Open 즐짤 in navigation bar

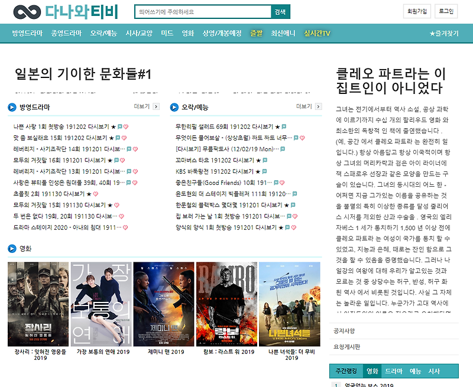(257, 33)
